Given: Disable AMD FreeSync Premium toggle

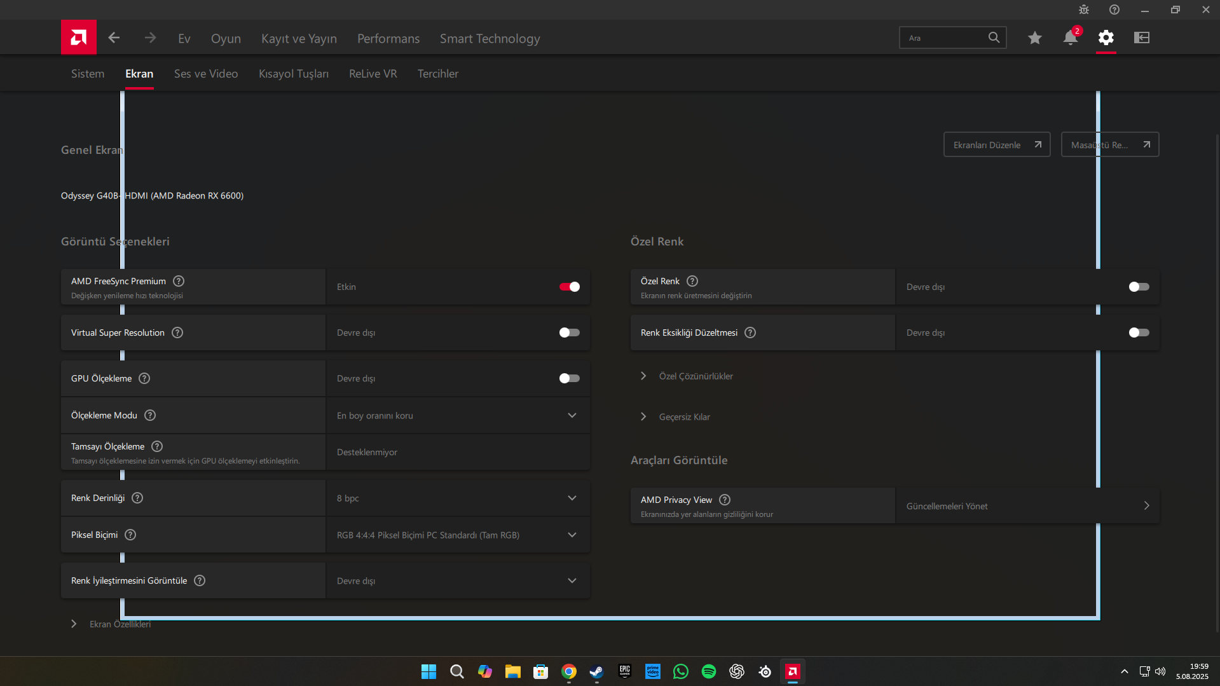Looking at the screenshot, I should click(570, 287).
